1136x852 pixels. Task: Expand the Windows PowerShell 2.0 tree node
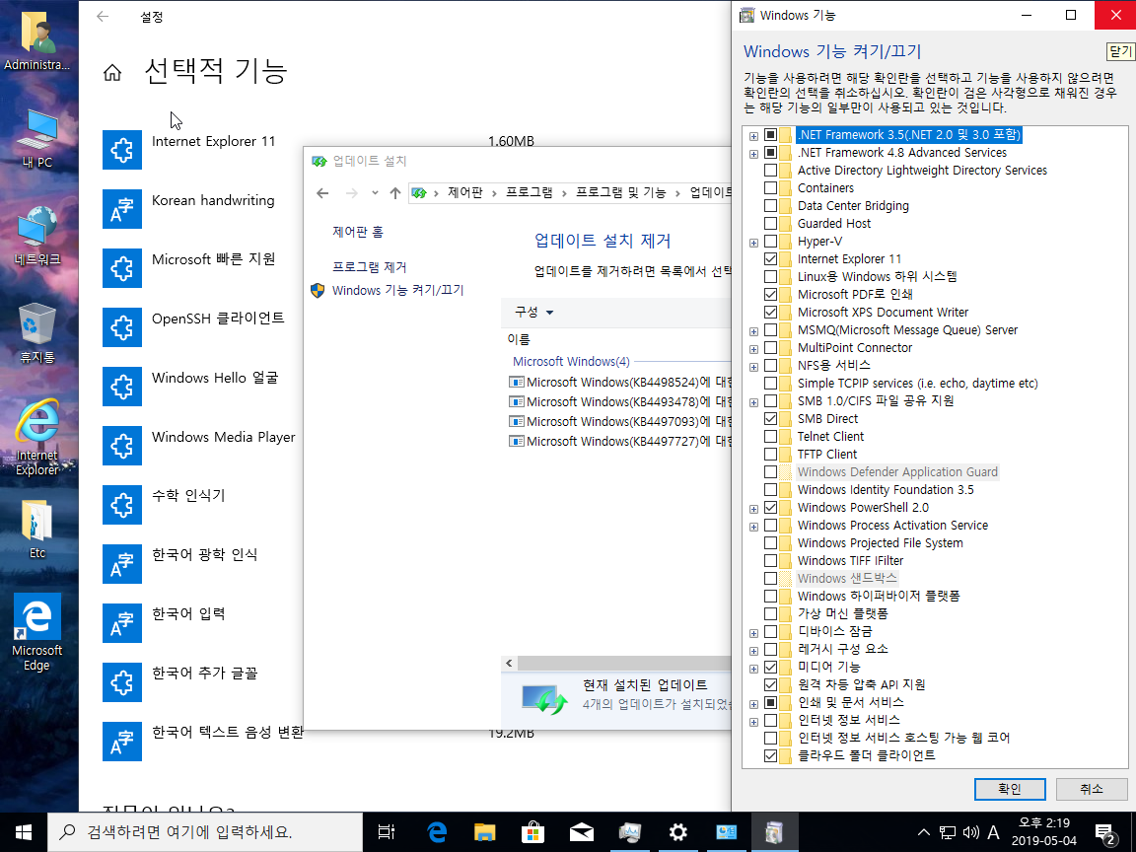(753, 509)
